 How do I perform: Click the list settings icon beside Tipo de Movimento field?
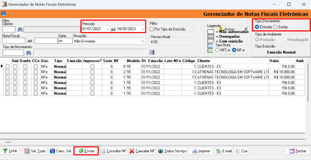pyautogui.click(x=152, y=52)
